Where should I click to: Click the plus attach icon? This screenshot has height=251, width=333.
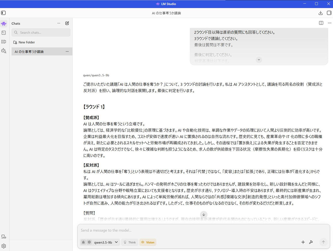click(303, 242)
